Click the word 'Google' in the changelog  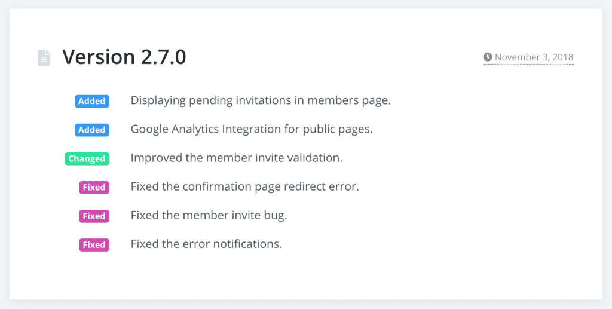(151, 129)
